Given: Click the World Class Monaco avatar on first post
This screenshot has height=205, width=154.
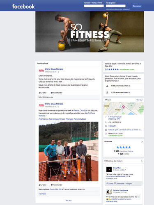Looking at the screenshot, I should (41, 71).
